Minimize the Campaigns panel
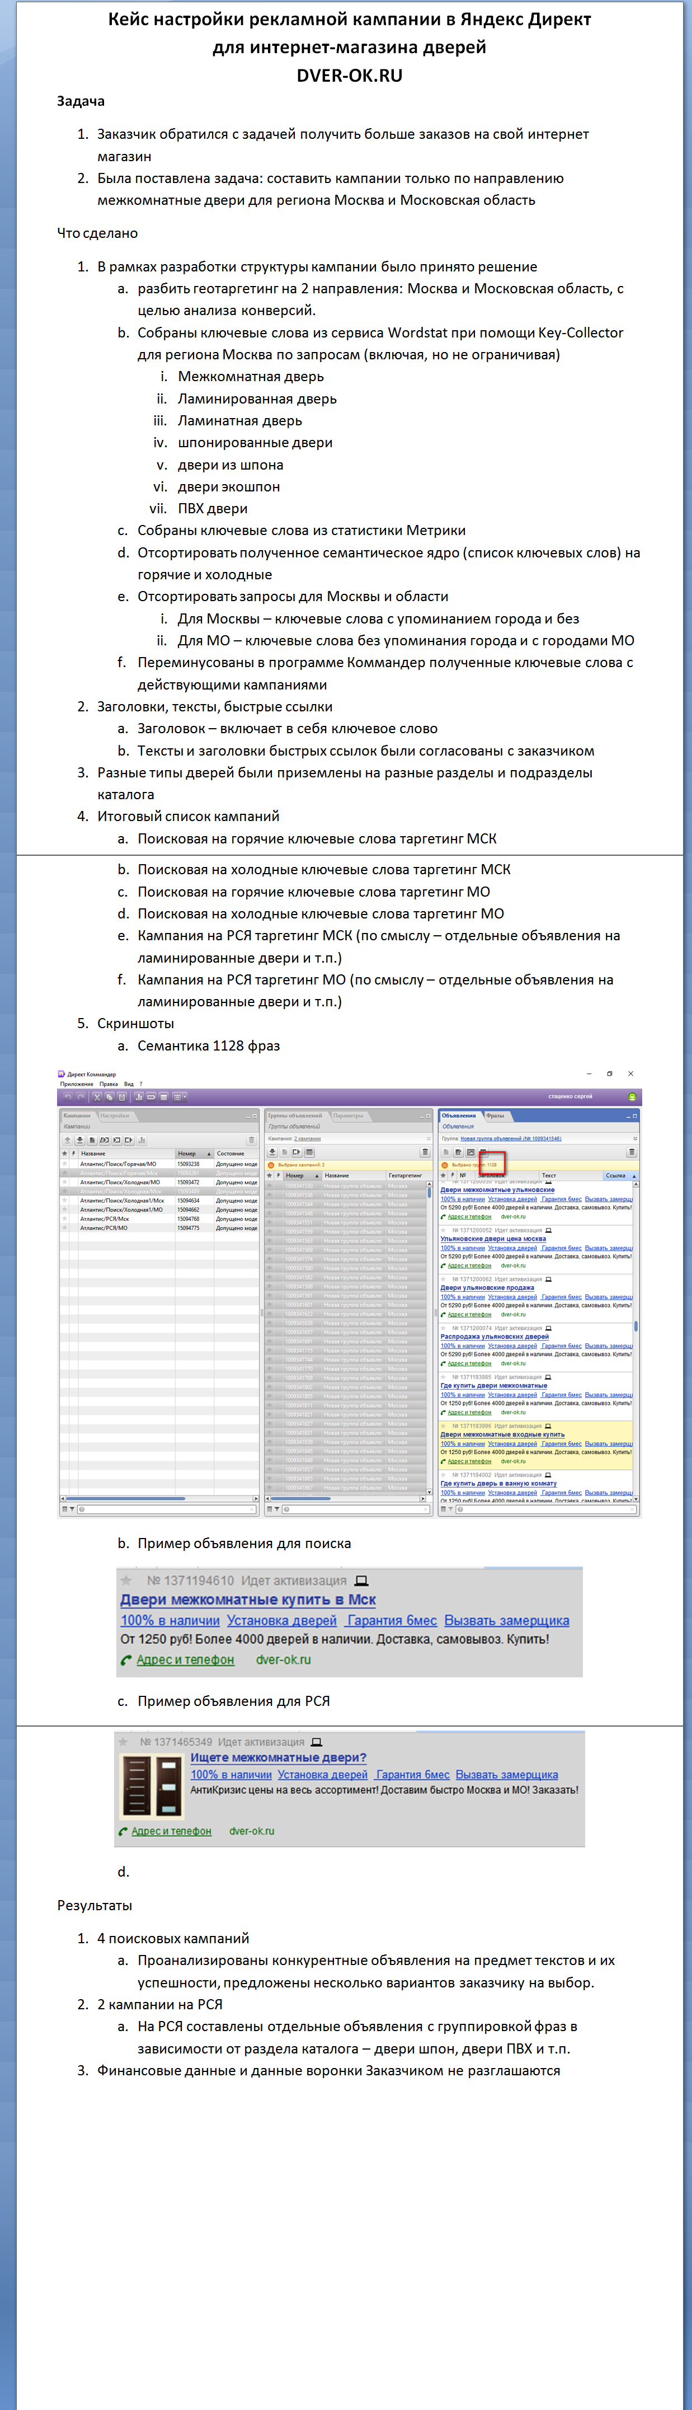Screen dimensions: 692x2410 coord(248,1116)
